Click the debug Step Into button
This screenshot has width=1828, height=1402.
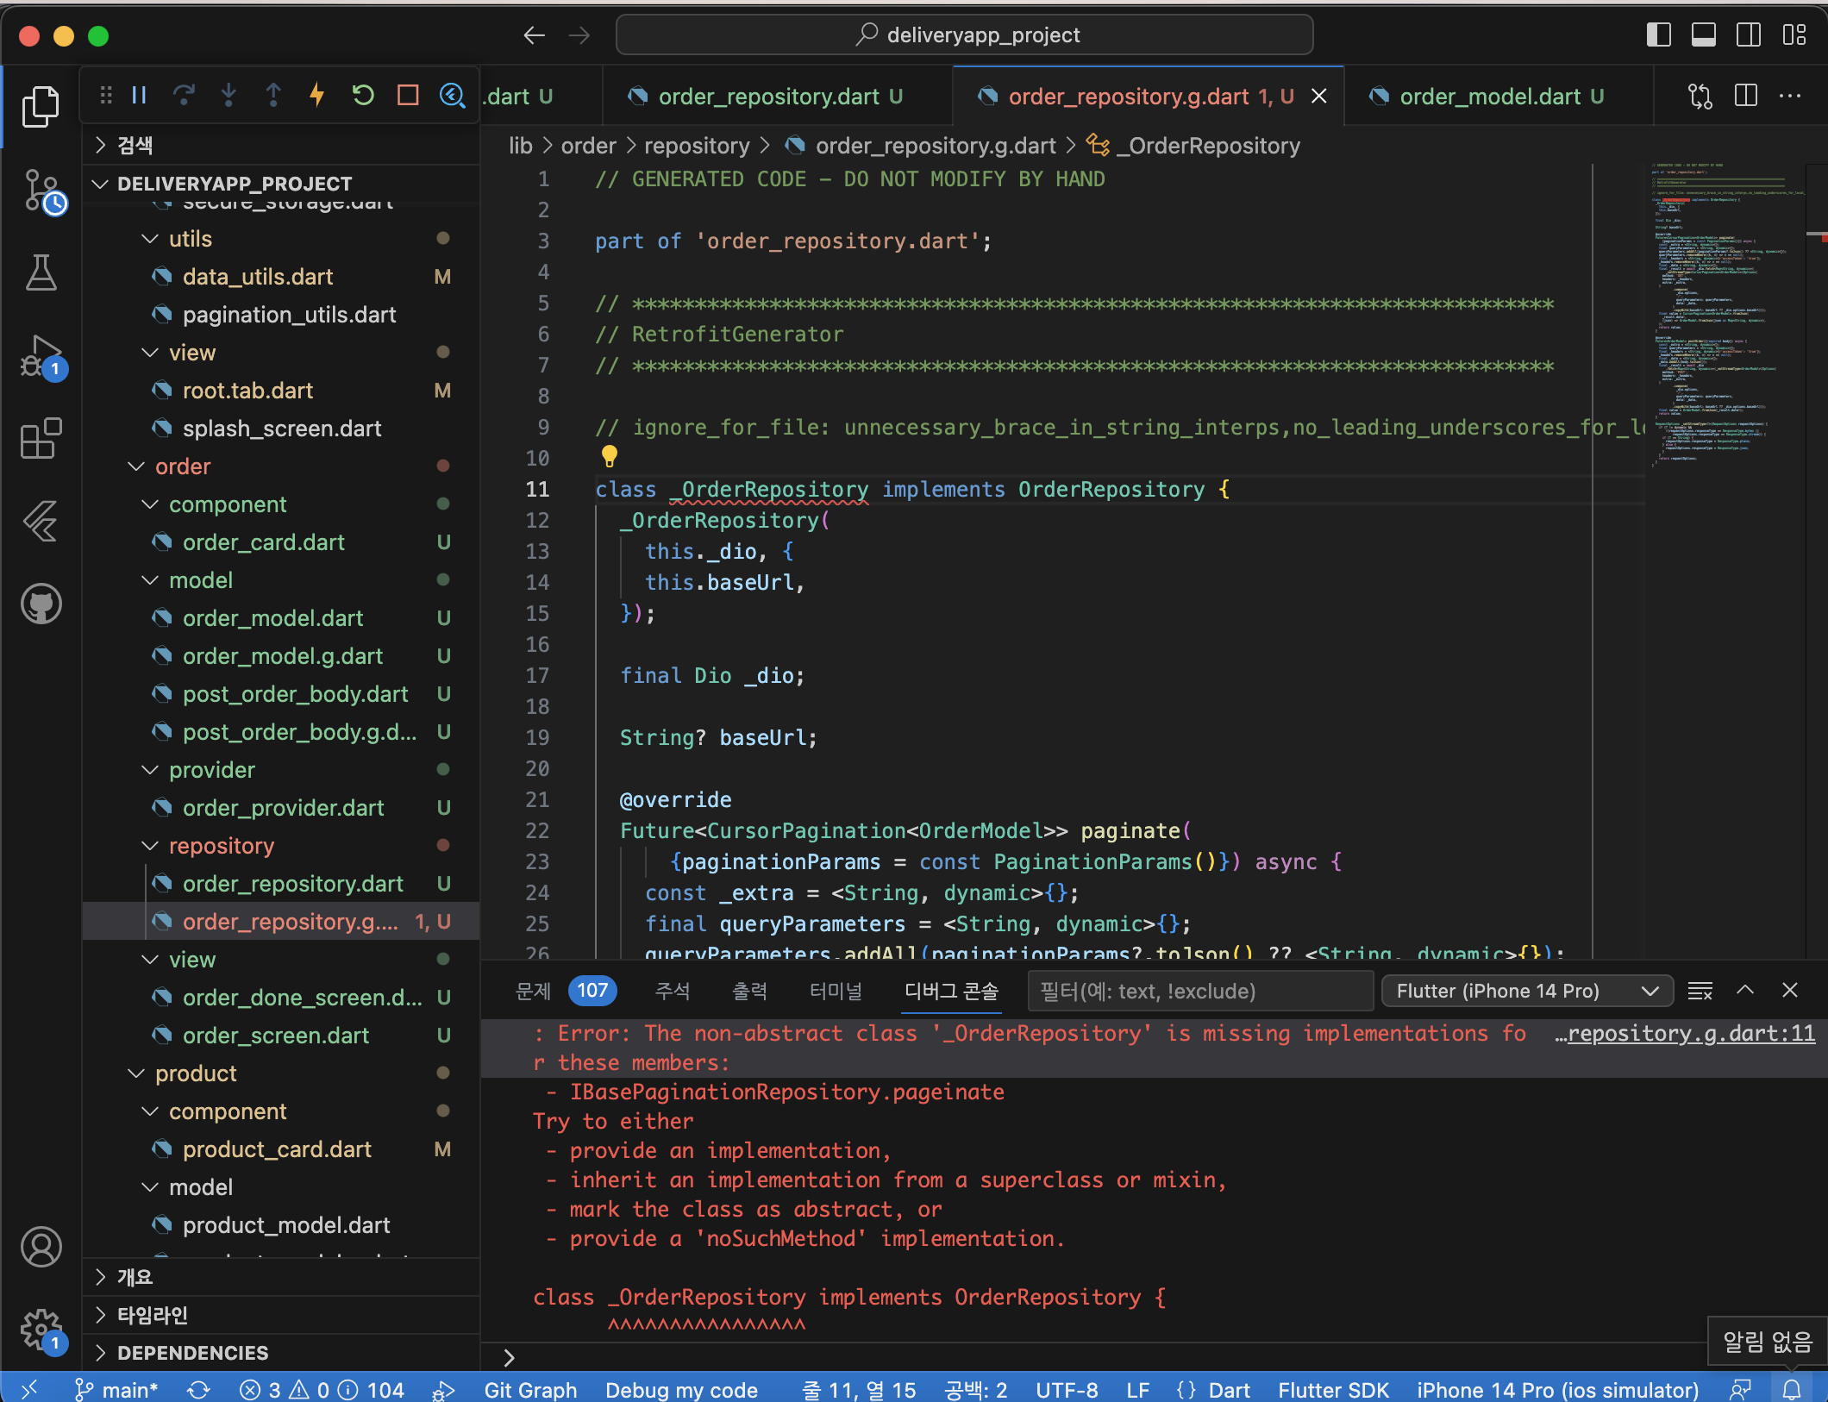228,95
